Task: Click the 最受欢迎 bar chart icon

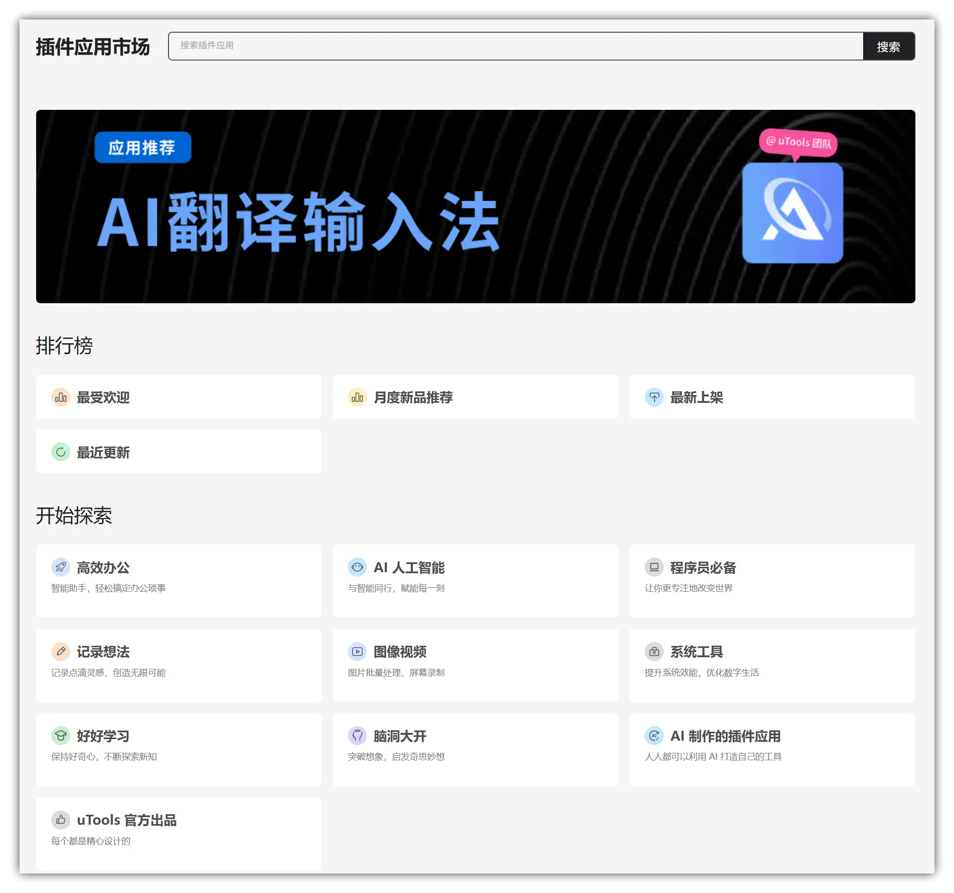Action: pos(61,397)
